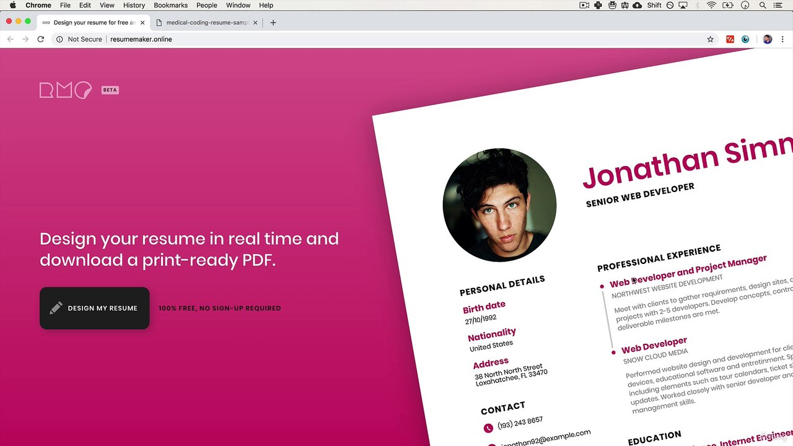Click the address bar showing resumemaker.online

click(384, 39)
